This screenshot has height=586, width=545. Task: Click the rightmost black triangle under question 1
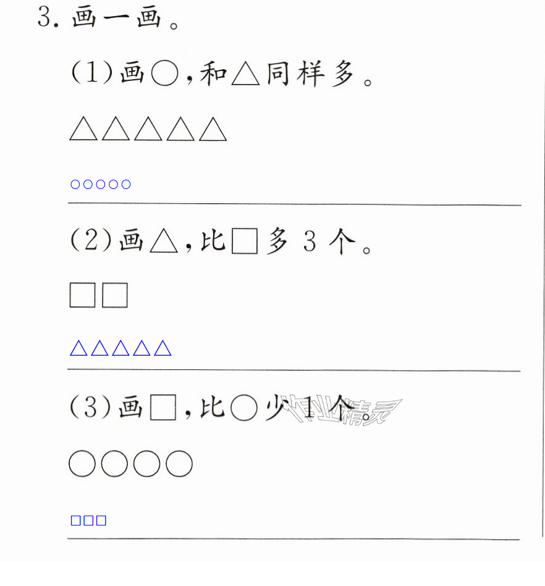(213, 129)
